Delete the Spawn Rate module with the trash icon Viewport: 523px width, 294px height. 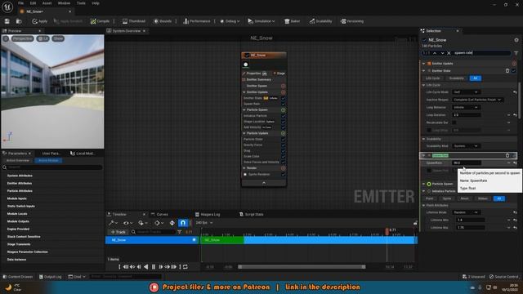(x=507, y=155)
